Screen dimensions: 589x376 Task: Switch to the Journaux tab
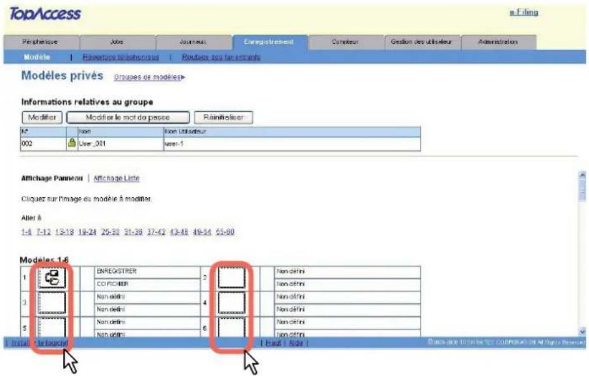click(x=193, y=42)
